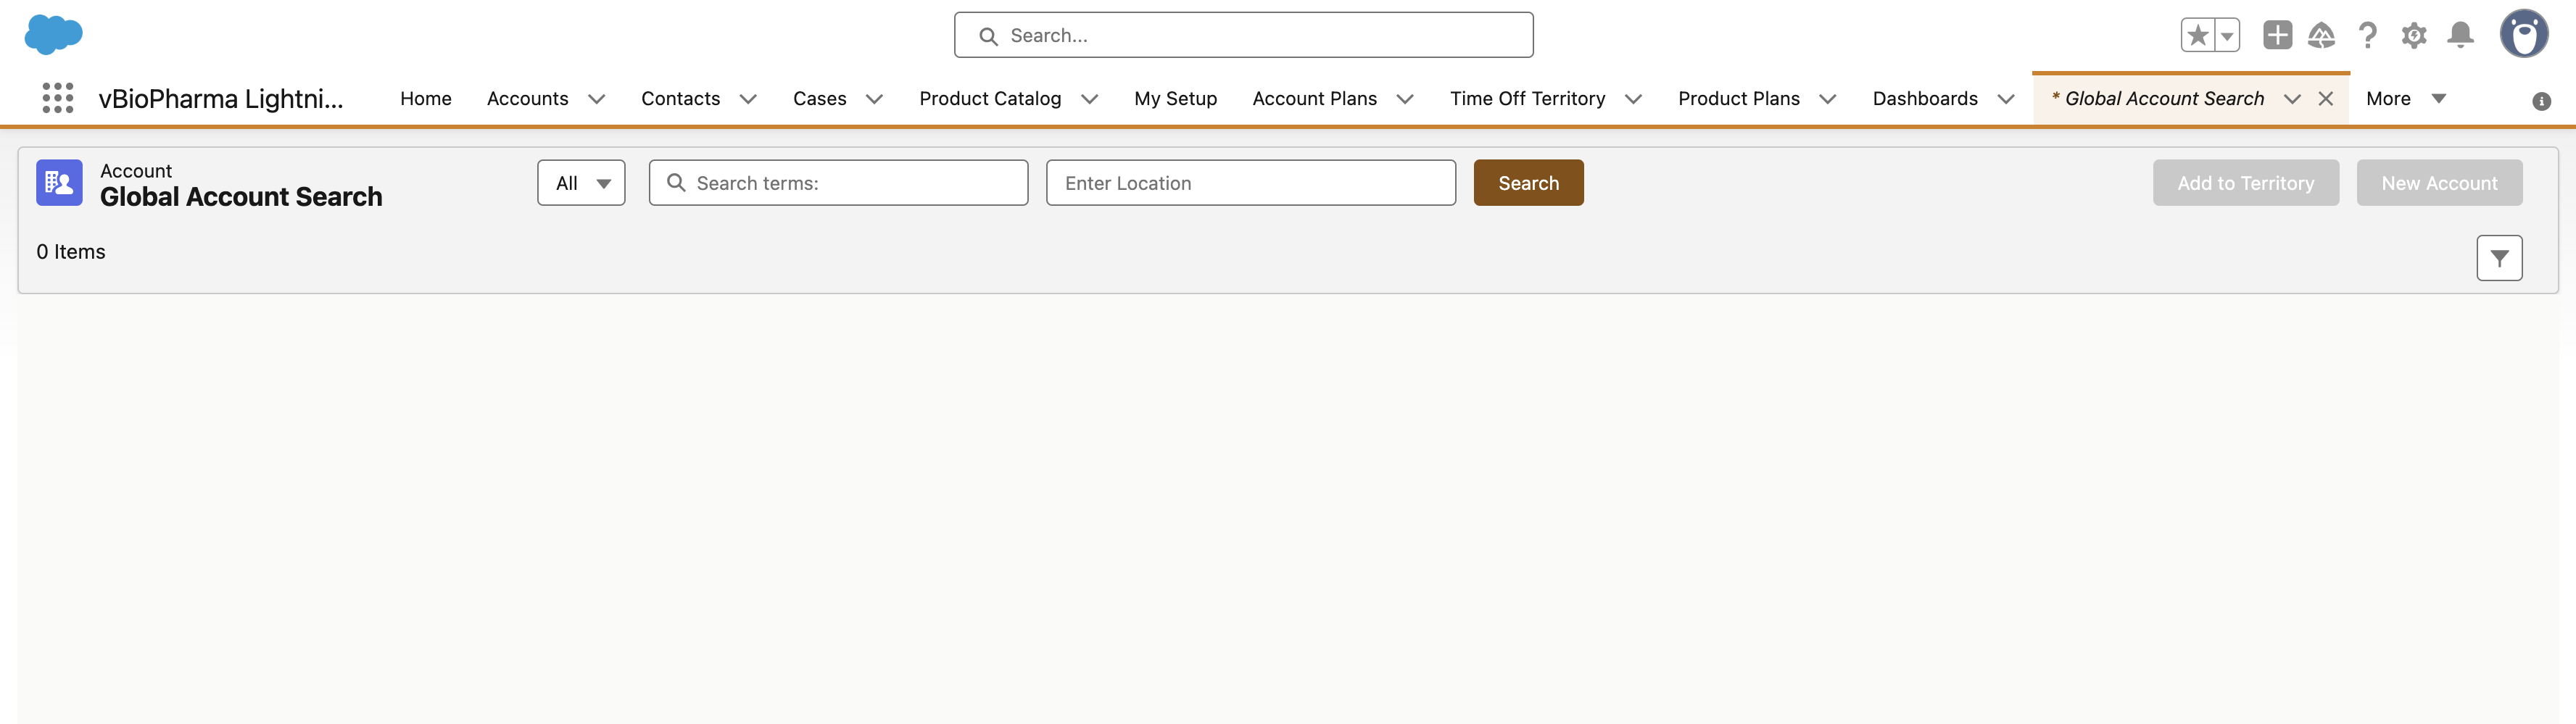
Task: Open Global Actions plus icon
Action: pyautogui.click(x=2277, y=35)
